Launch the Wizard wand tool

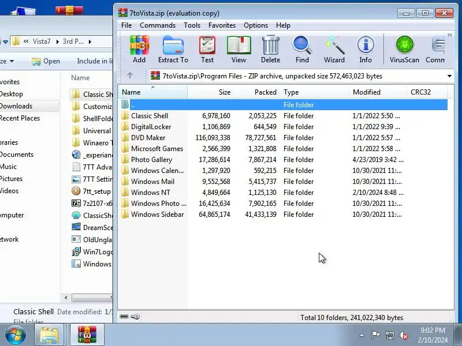coord(334,50)
